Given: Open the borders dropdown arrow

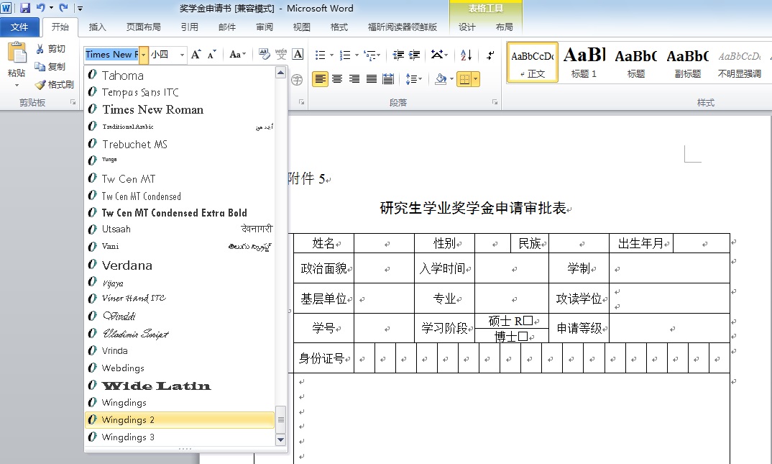Looking at the screenshot, I should coord(476,79).
